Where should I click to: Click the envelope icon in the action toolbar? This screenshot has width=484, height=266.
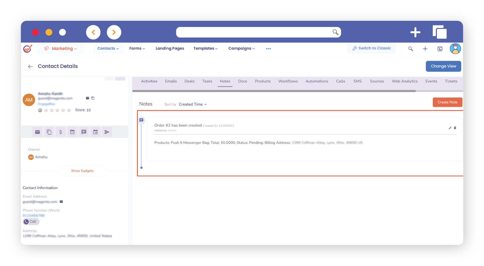pyautogui.click(x=37, y=132)
